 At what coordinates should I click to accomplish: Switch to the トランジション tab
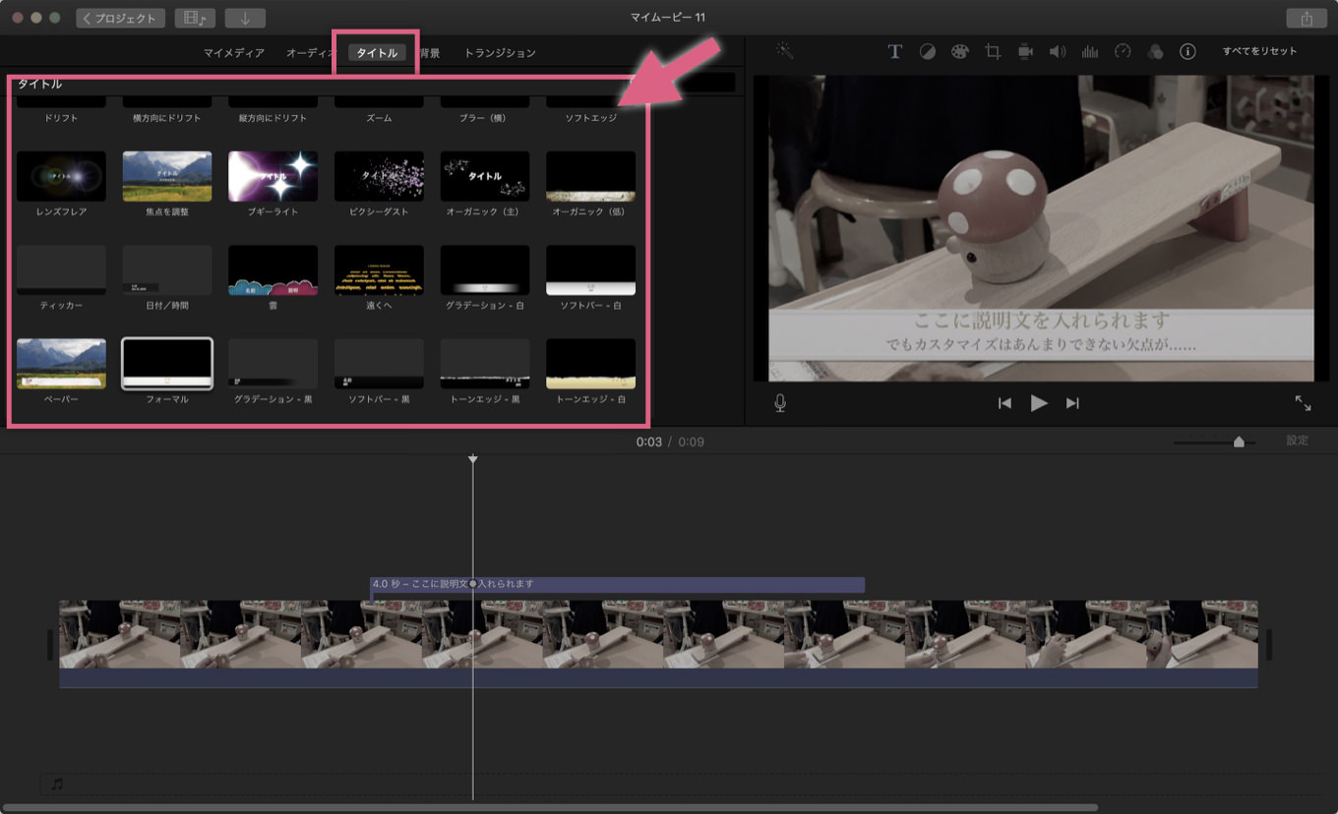pos(500,53)
